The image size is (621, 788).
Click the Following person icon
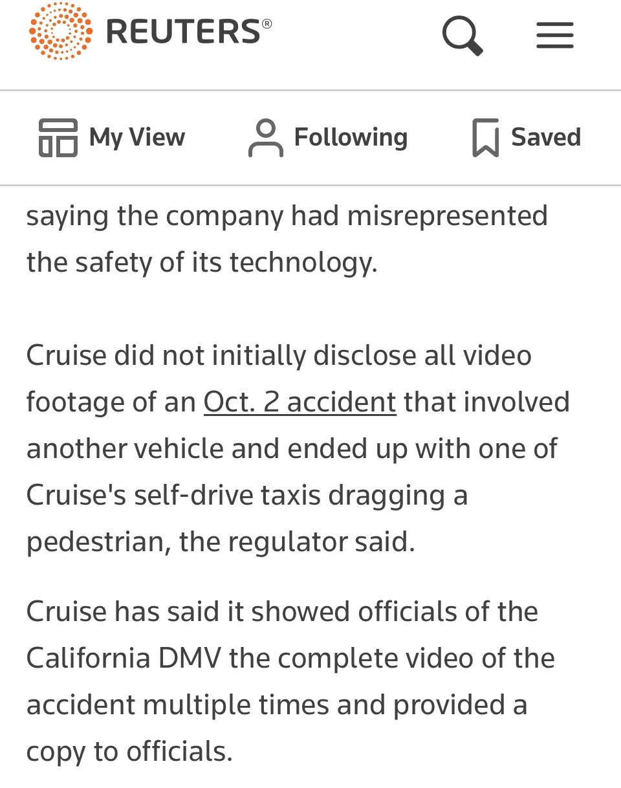pyautogui.click(x=265, y=138)
